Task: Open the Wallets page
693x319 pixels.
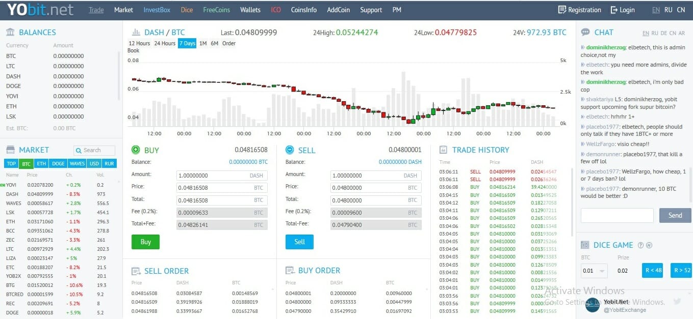Action: [x=250, y=10]
